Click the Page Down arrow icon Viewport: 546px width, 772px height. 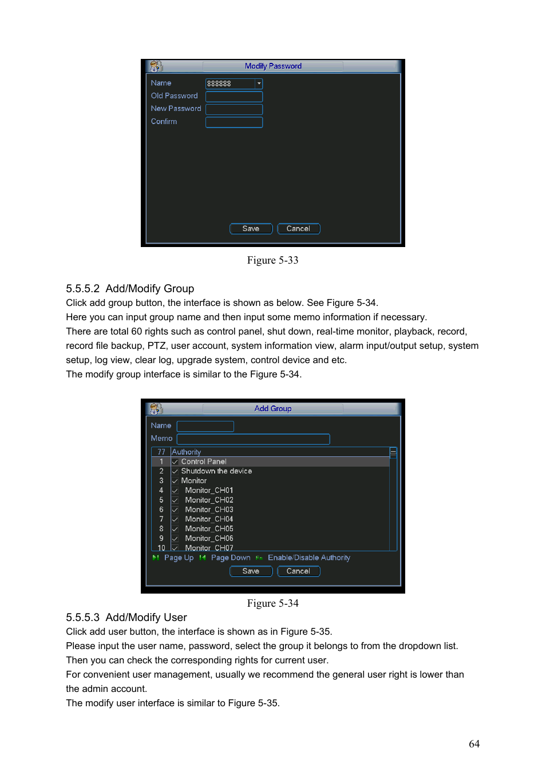[202, 558]
